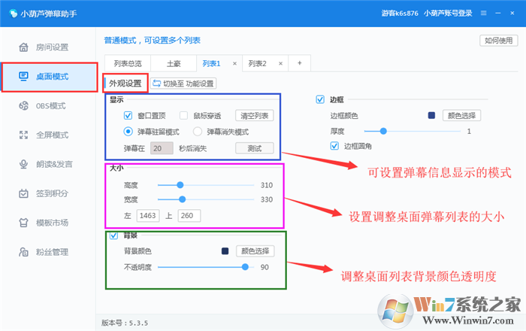The width and height of the screenshot is (526, 331).
Task: Click the 高度 slider handle
Action: coord(180,184)
